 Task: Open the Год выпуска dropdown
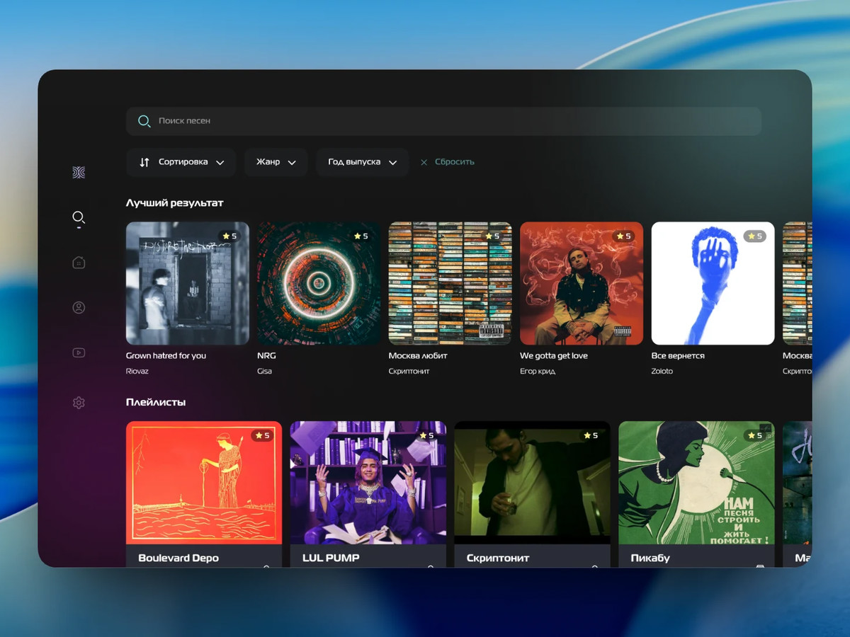[x=363, y=162]
